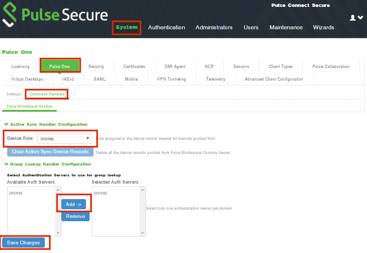
Task: Open the user account menu icon
Action: click(356, 18)
